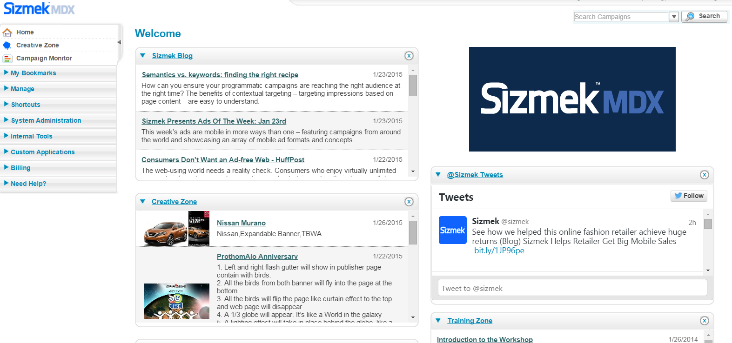The image size is (732, 343).
Task: Go to Home in the sidebar
Action: [25, 32]
